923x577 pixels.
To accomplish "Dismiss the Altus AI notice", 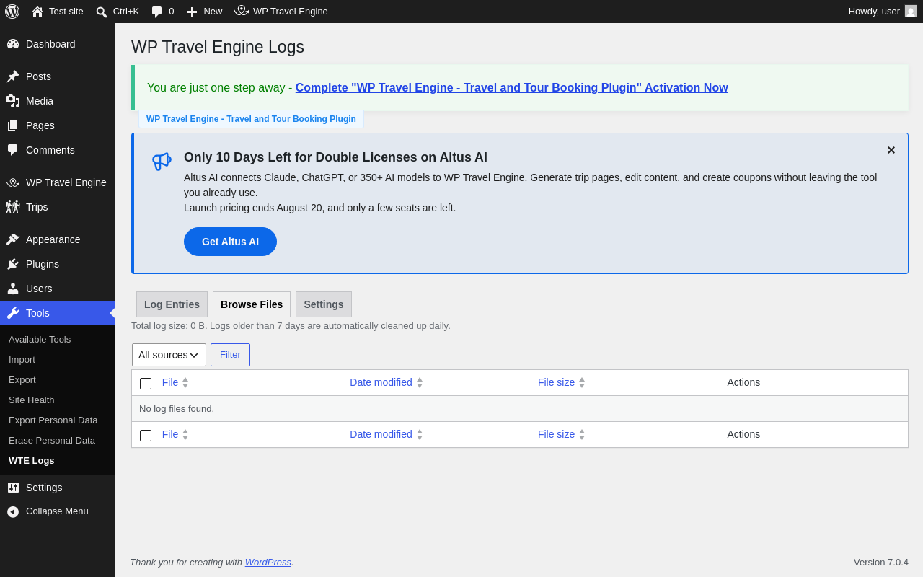I will point(891,150).
